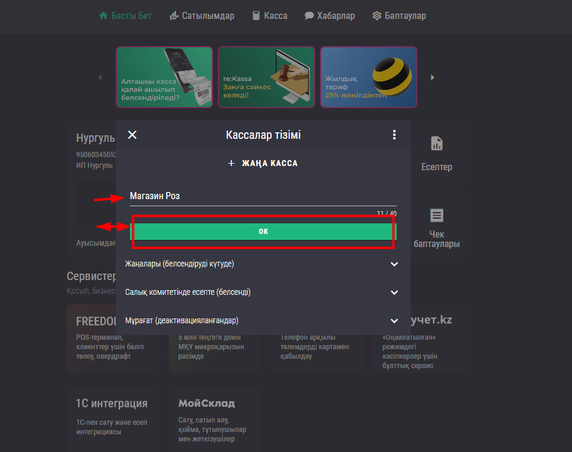Open the Хабарлар messages tab
572x452 pixels.
[x=330, y=16]
